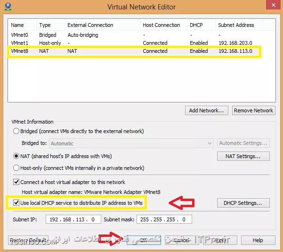Sort by the Name column header
The height and width of the screenshot is (252, 283).
[x=22, y=25]
